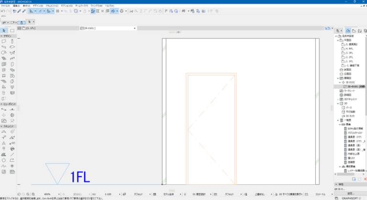Viewport: 367px width, 200px height.
Task: Select the Wall tool in the Design toolbox
Action: pyautogui.click(x=4, y=41)
